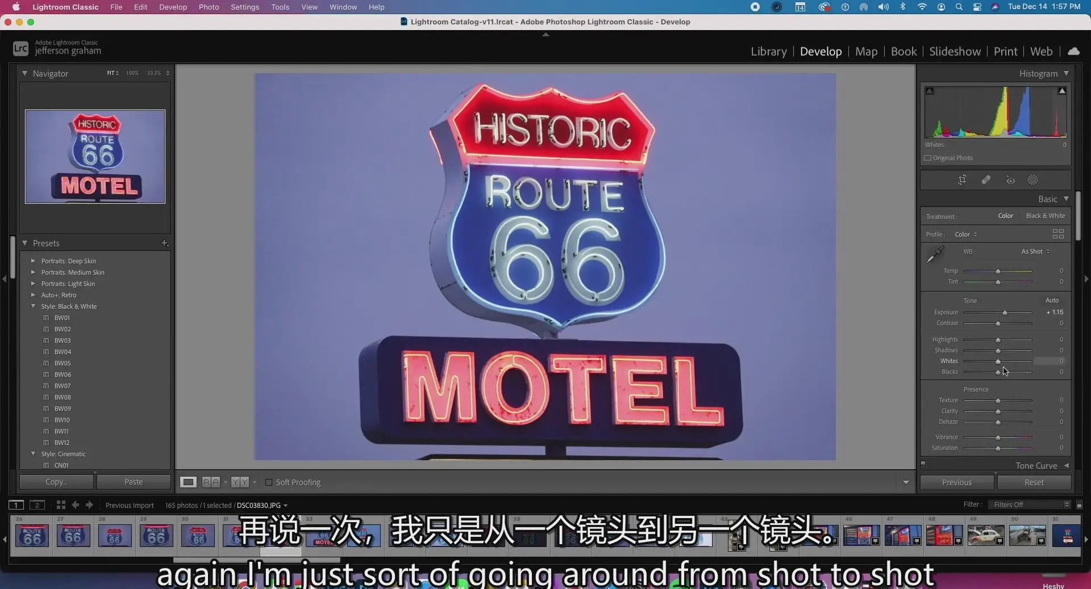Pick the White Balance Selector eyedropper

935,254
